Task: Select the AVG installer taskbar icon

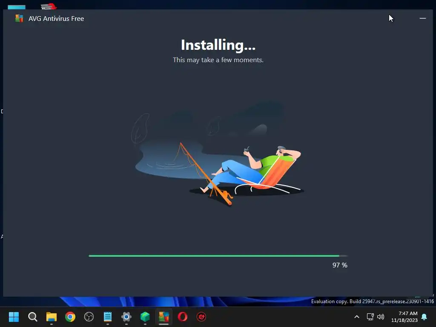Action: 164,317
